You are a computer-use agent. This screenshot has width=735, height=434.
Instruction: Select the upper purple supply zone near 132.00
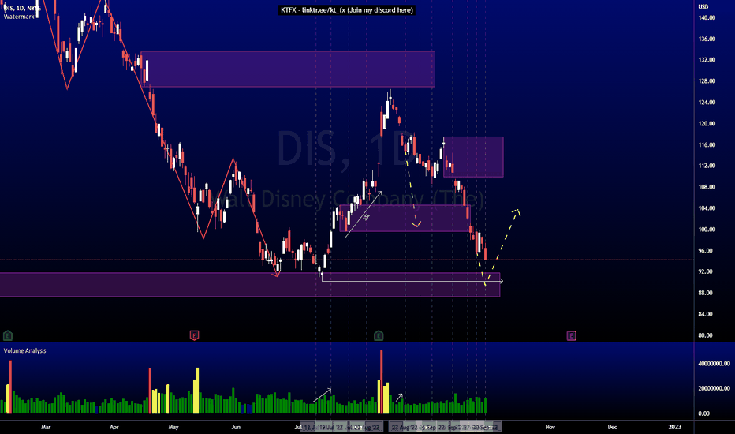tap(288, 69)
